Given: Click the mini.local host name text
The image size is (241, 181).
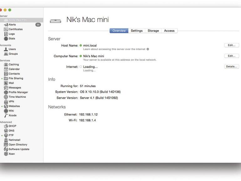Looking at the screenshot, I should tap(90, 45).
